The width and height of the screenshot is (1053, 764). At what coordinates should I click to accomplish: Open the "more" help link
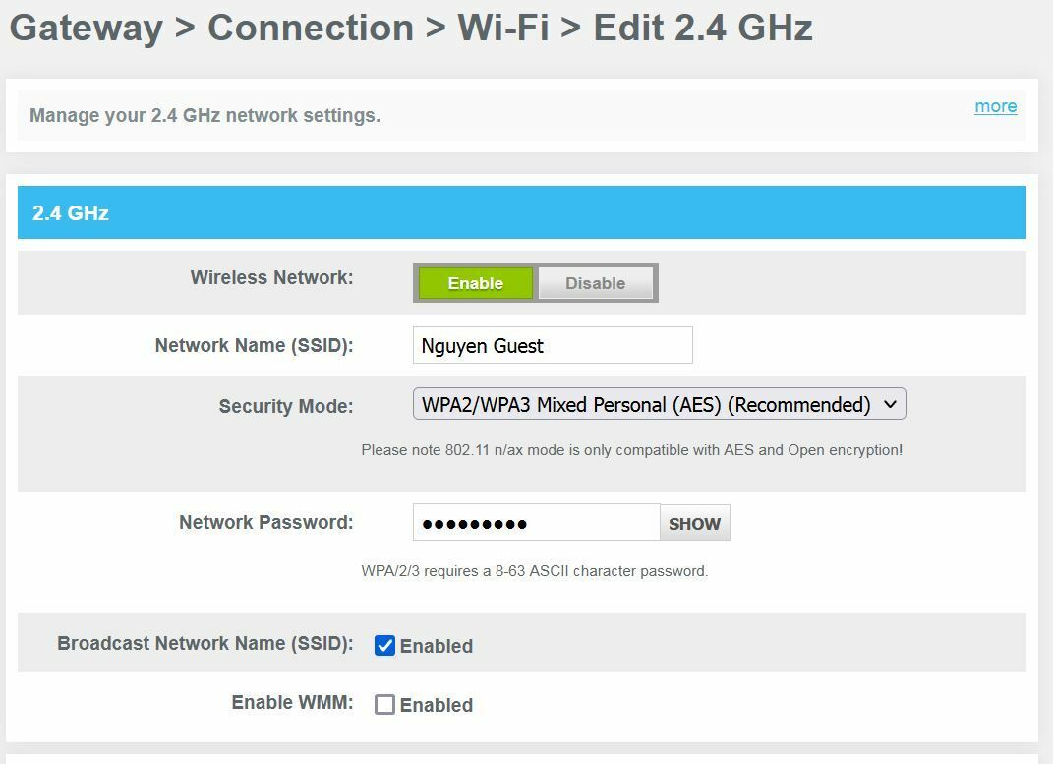[x=995, y=106]
